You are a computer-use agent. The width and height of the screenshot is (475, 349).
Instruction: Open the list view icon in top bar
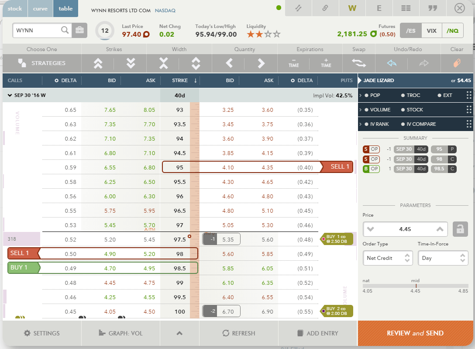pos(406,8)
